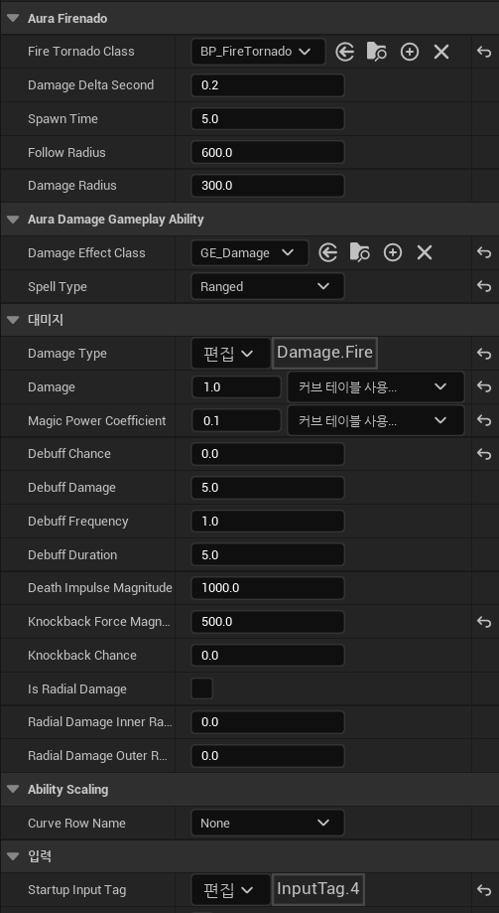Clear the Fire Tornado Class value
The width and height of the screenshot is (499, 913).
click(x=441, y=52)
